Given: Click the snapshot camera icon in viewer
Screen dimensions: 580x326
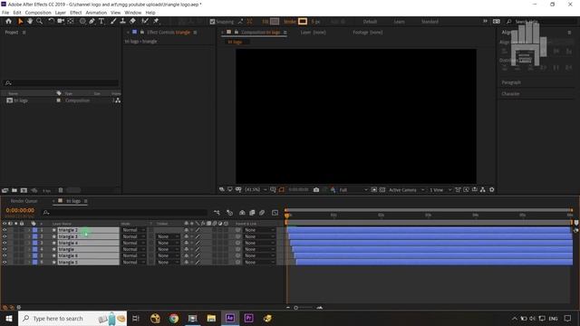Looking at the screenshot, I should pos(316,189).
